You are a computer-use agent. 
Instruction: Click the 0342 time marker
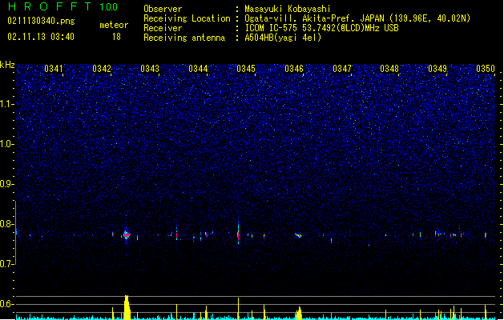[102, 69]
